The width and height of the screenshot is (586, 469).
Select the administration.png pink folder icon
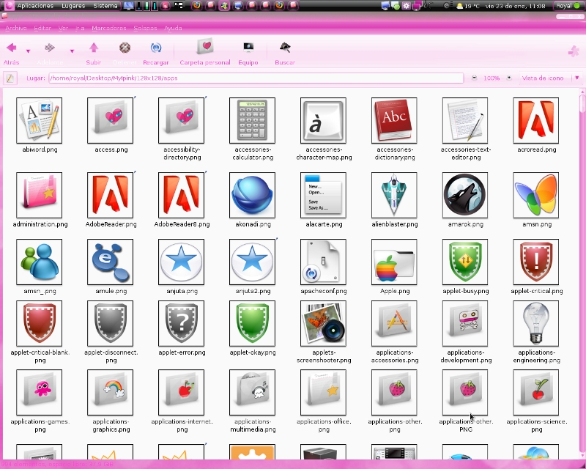[x=40, y=195]
